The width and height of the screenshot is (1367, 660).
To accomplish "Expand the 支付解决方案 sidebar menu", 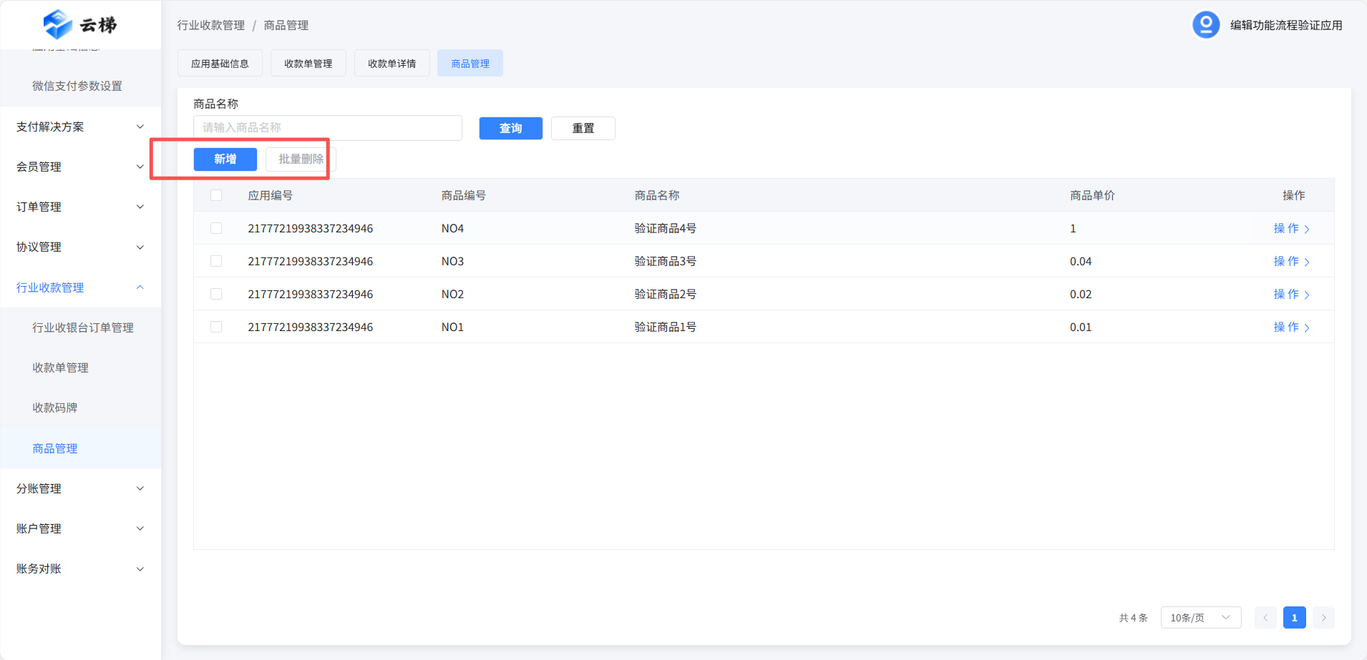I will pos(80,127).
